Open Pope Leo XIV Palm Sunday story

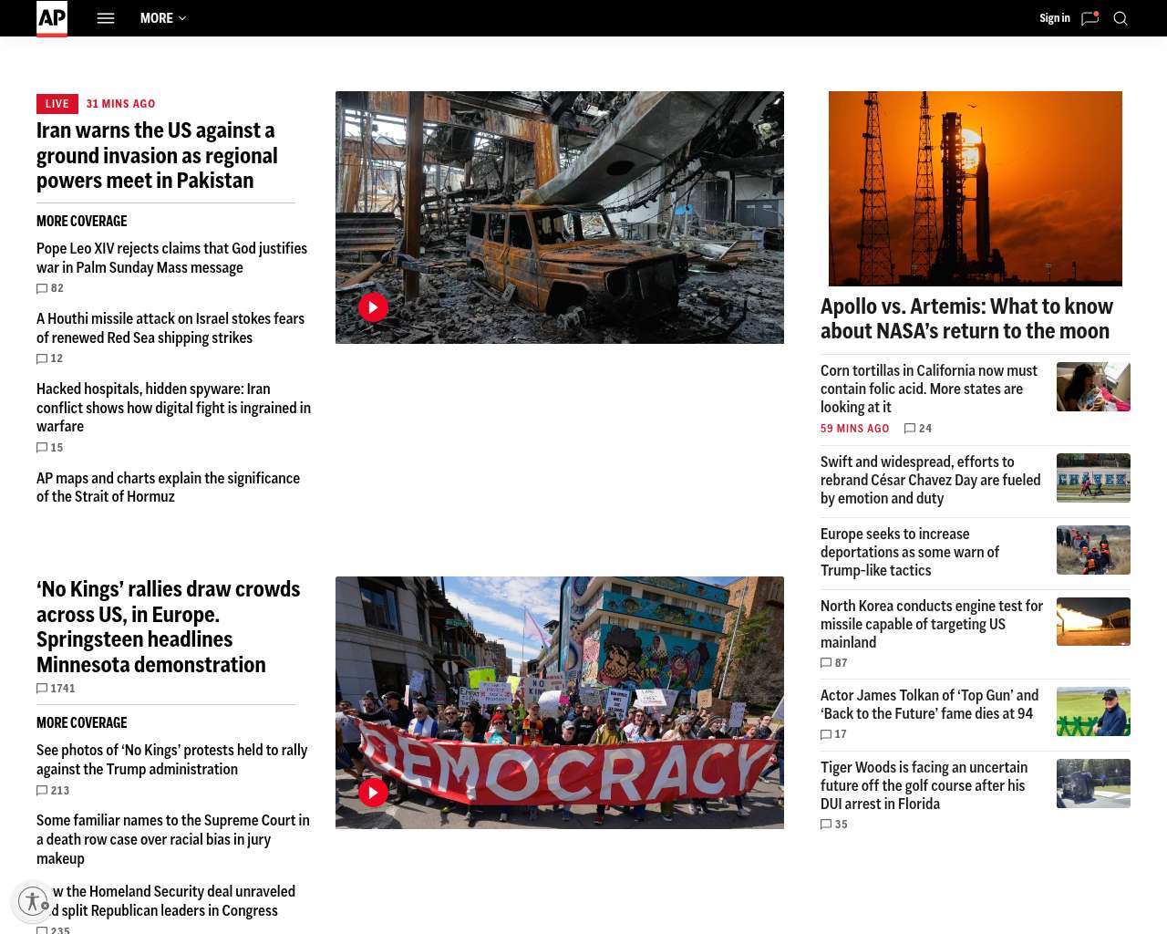click(x=171, y=258)
